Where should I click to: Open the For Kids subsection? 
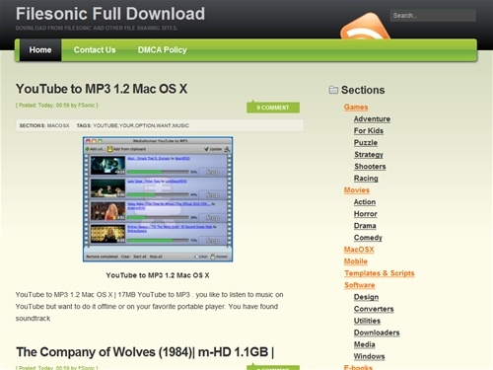(x=369, y=130)
